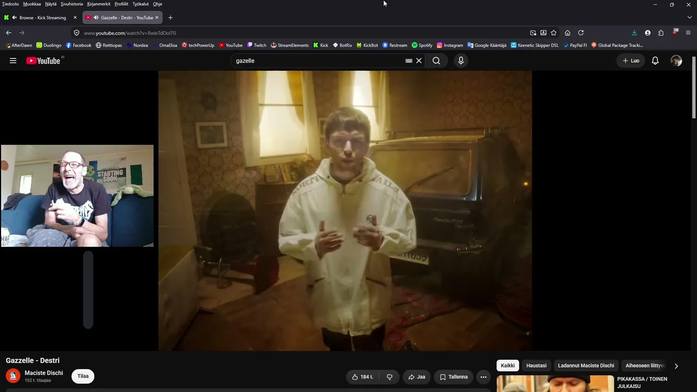Image resolution: width=697 pixels, height=392 pixels.
Task: Open the Duolingo bookmark
Action: [48, 45]
